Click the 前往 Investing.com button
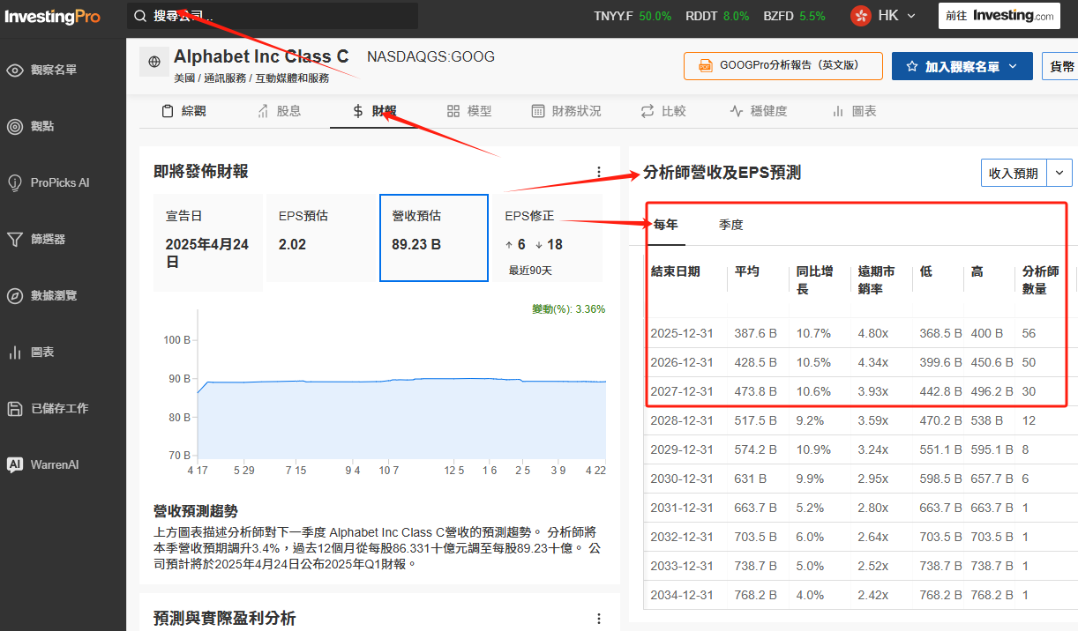Screen dimensions: 1078x631 coord(999,16)
